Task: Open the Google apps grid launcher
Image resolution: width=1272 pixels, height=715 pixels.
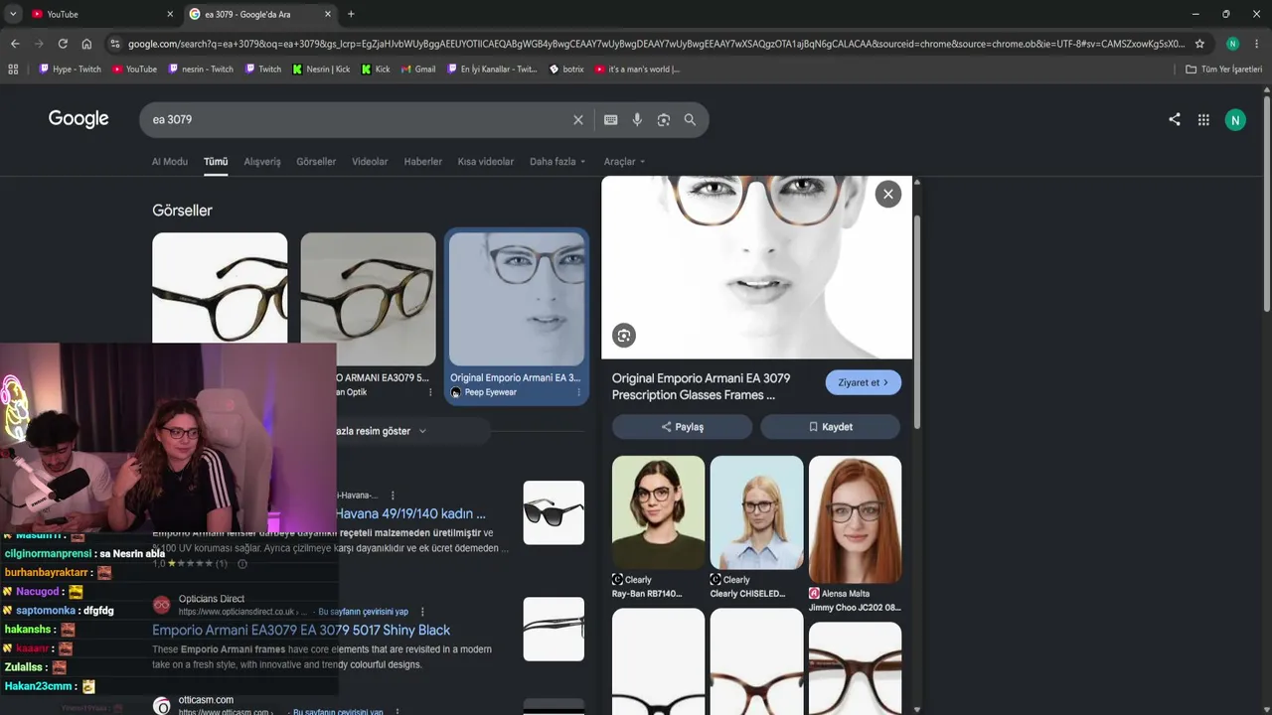Action: click(1203, 120)
